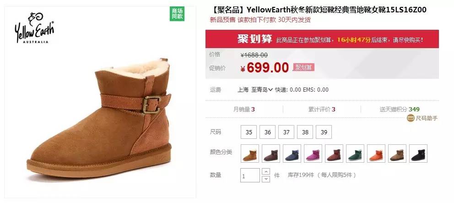
Task: Pick the orange boot color option
Action: click(376, 154)
